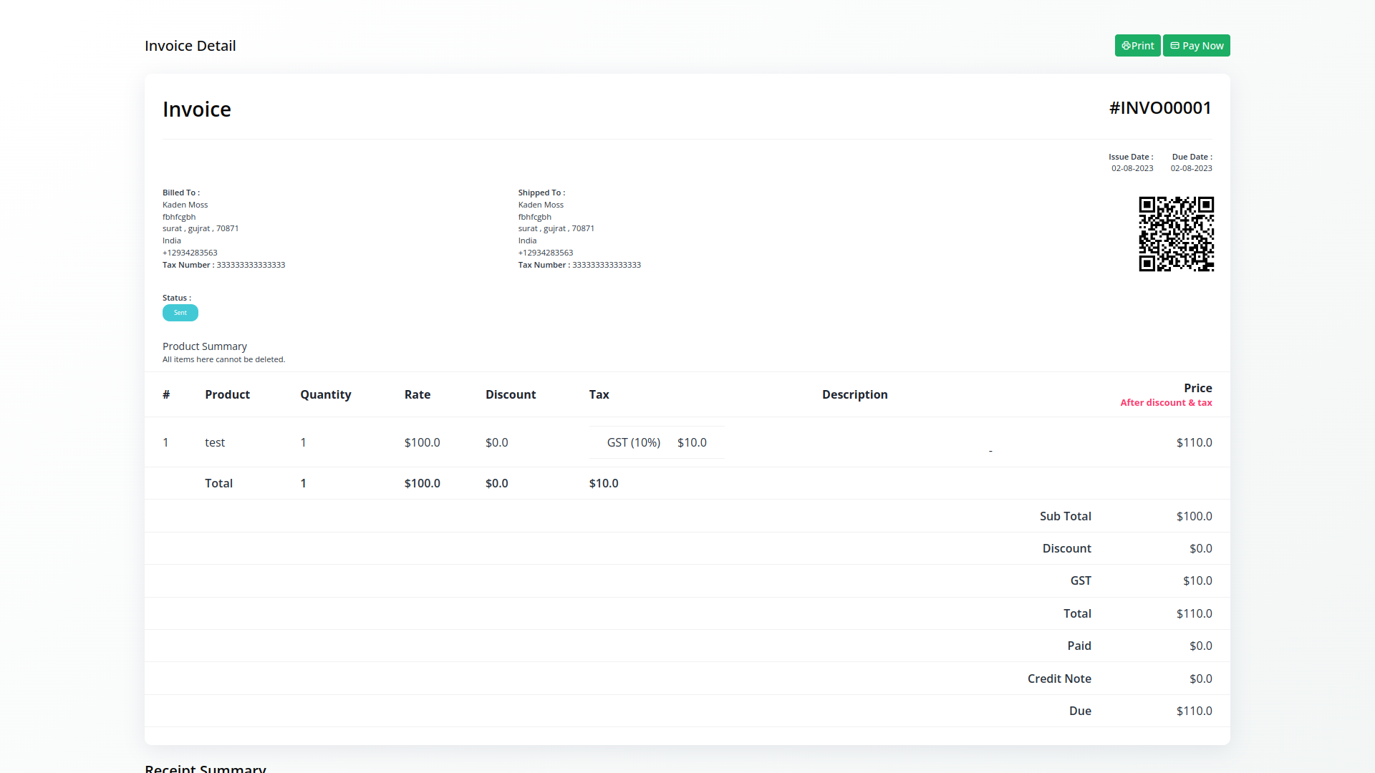
Task: Click the Credit Note row label
Action: pyautogui.click(x=1058, y=679)
